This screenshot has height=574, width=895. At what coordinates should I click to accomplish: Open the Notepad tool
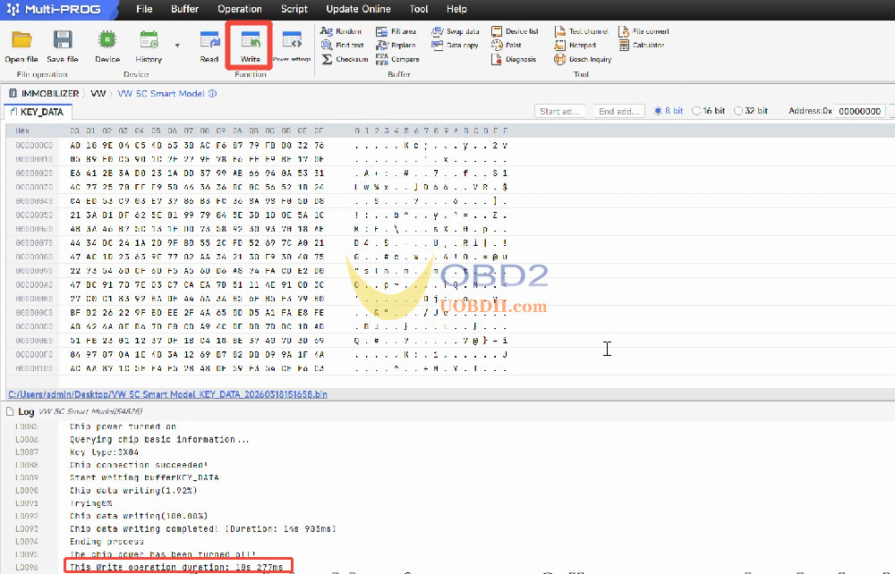click(582, 45)
